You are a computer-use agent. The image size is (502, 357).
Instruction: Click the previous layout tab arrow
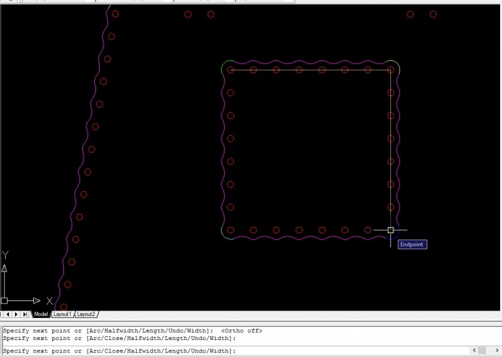(x=8, y=314)
